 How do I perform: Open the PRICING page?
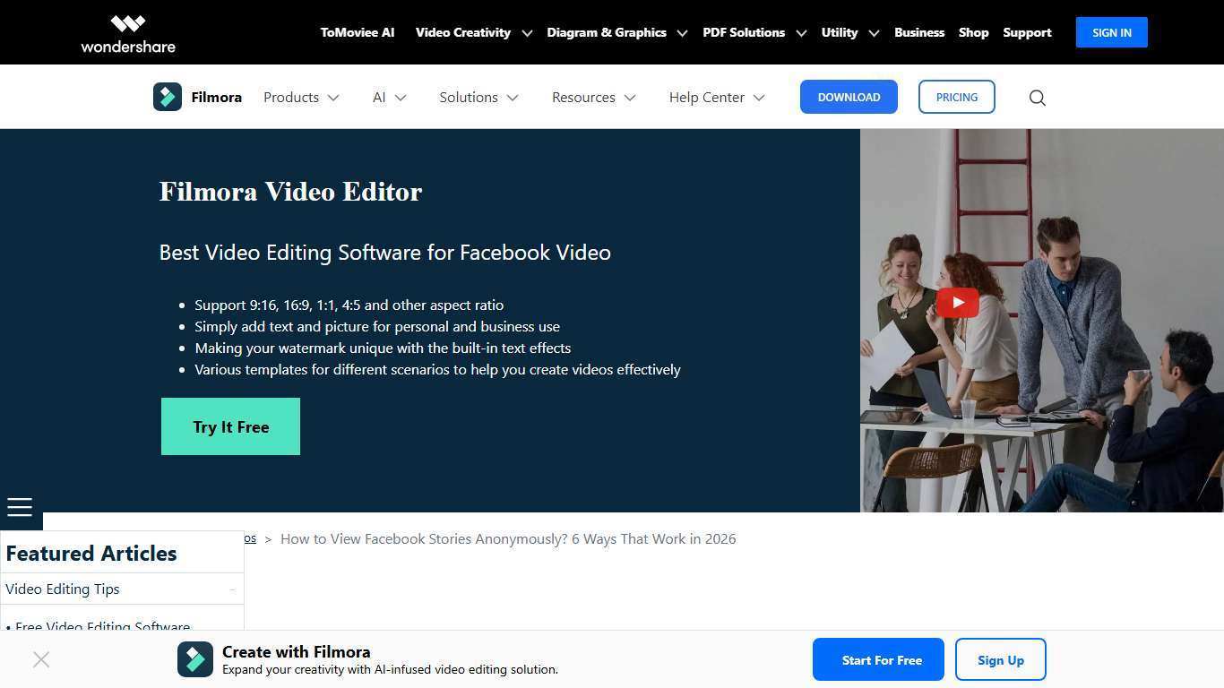956,97
